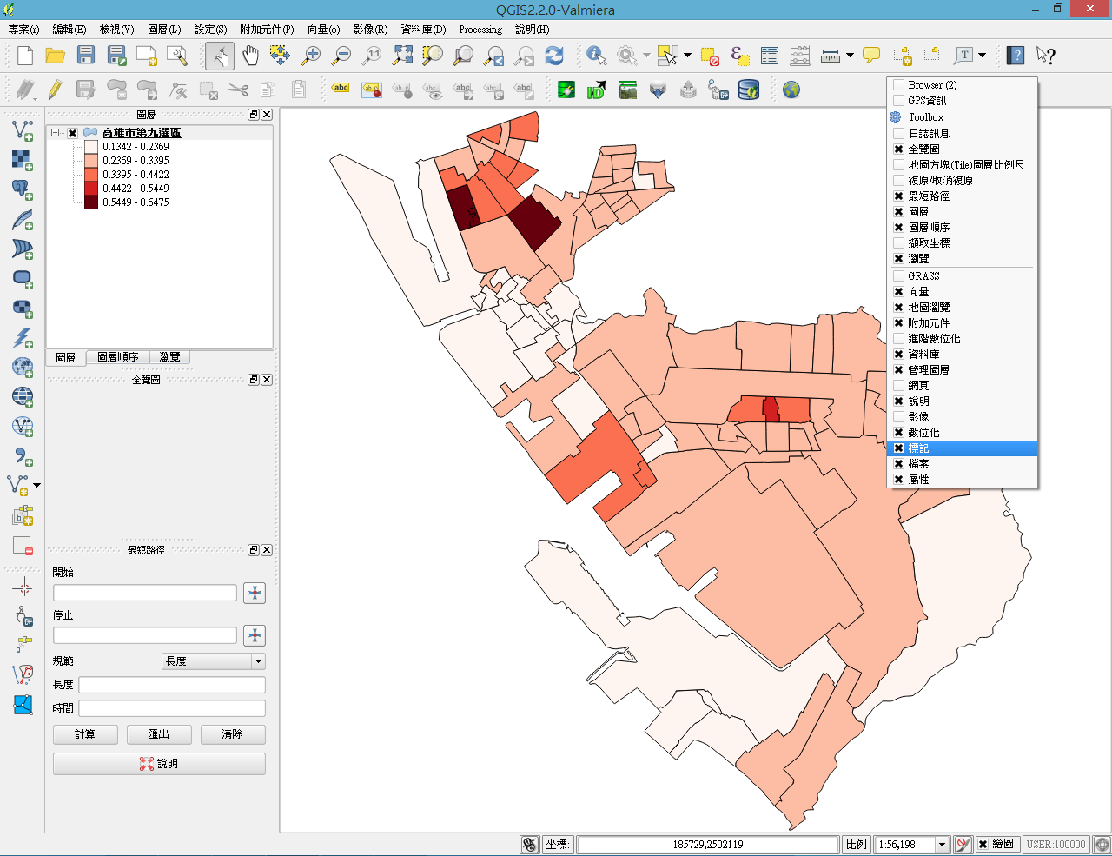Viewport: 1112px width, 856px height.
Task: Activate the Identify Features tool
Action: coord(596,56)
